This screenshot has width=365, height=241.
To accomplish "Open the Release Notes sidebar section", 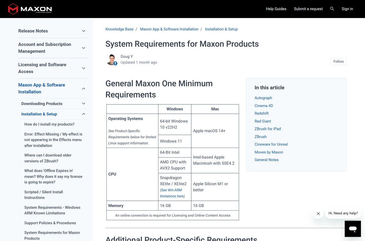I will click(33, 31).
